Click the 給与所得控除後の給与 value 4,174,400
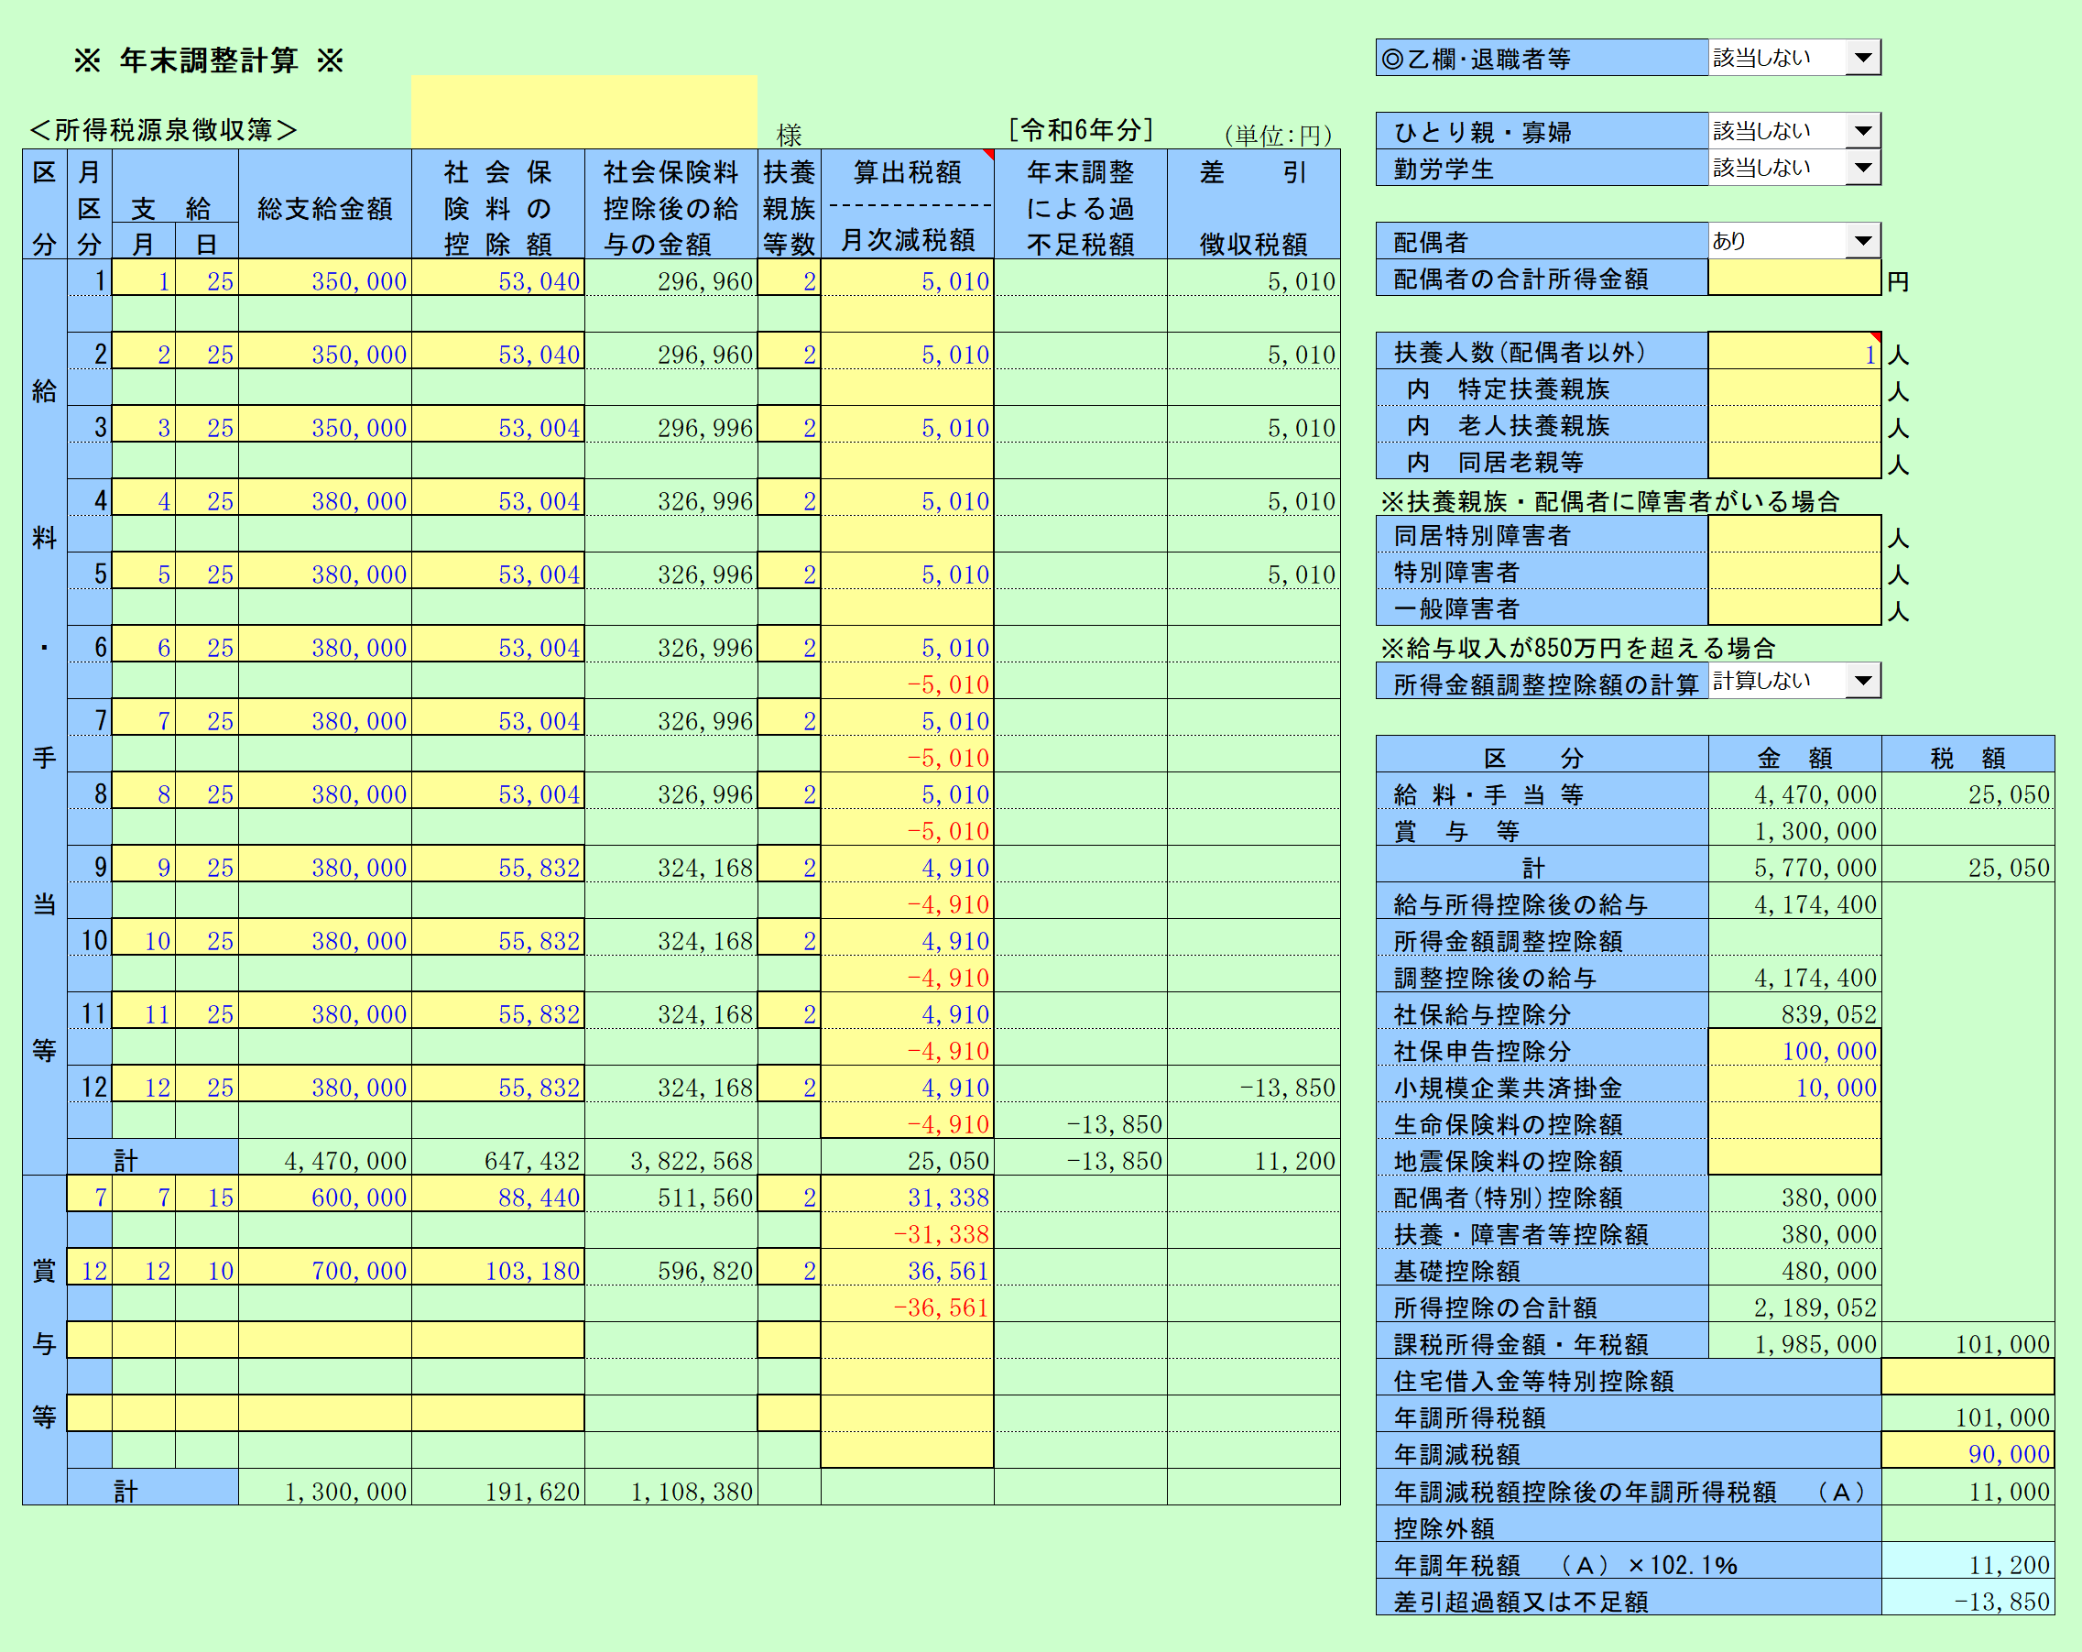The width and height of the screenshot is (2082, 1652). [x=1794, y=903]
